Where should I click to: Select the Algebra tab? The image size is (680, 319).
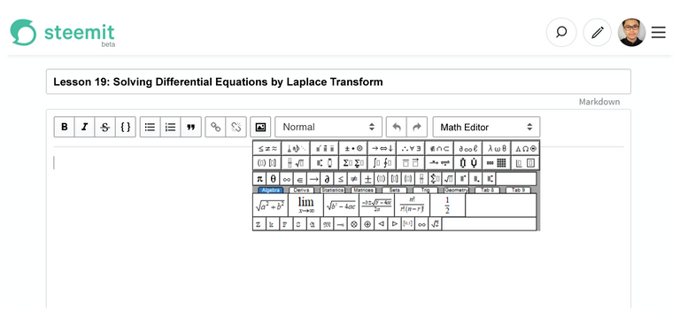point(270,191)
